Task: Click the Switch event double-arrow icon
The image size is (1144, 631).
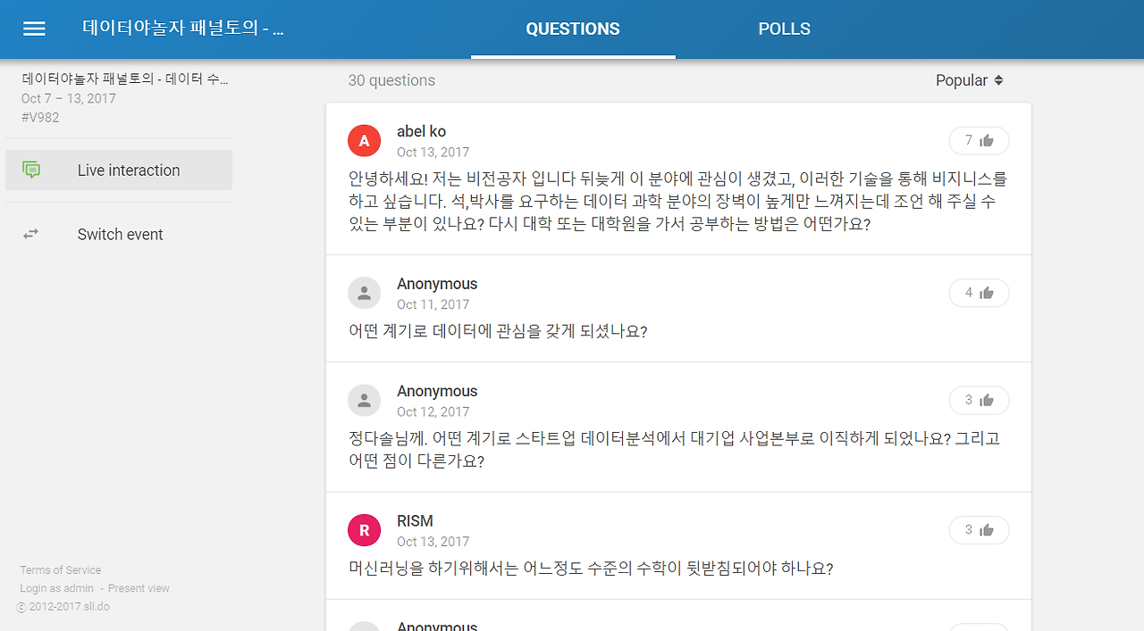Action: click(x=30, y=234)
